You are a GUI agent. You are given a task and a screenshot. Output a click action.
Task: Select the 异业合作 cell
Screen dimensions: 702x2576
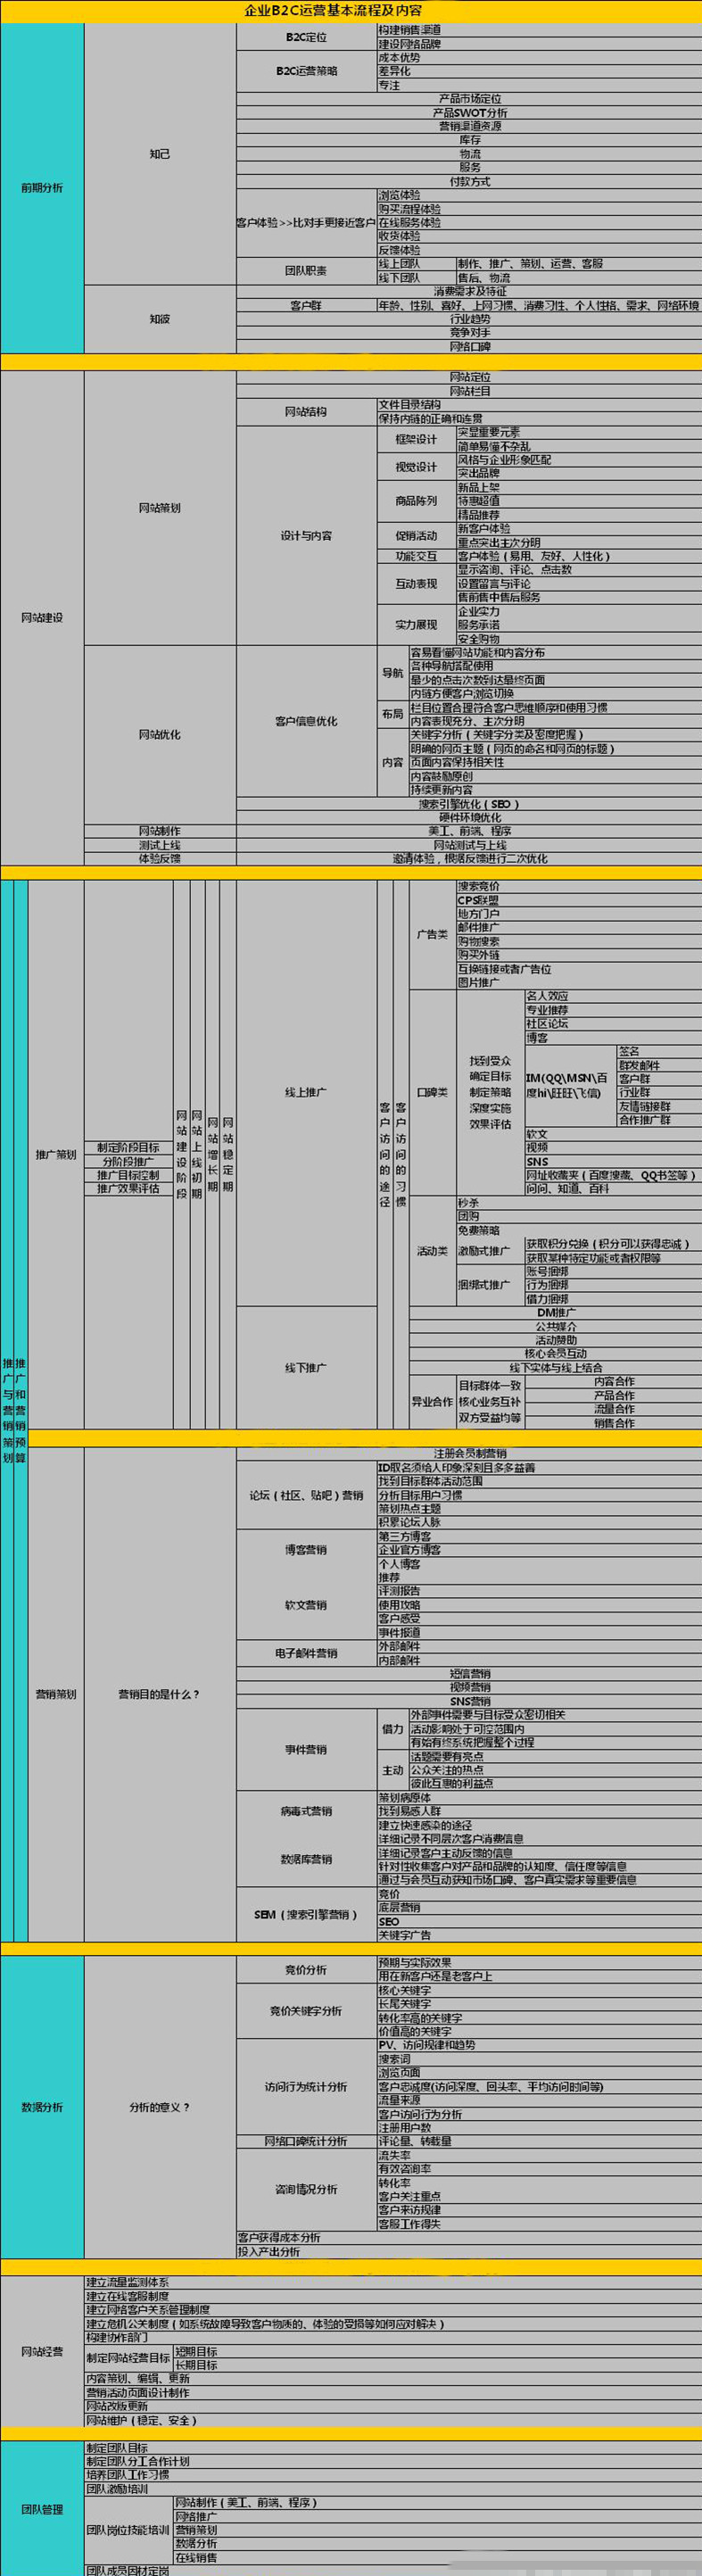pyautogui.click(x=432, y=1402)
